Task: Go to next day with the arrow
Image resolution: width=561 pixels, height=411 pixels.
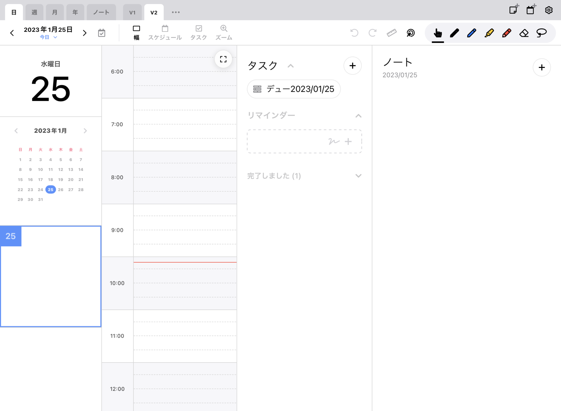Action: (84, 33)
